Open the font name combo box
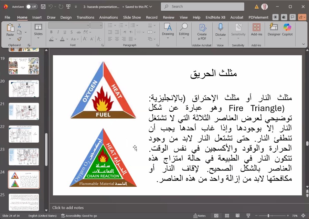Screen dimensions: 309x219 click(x=69, y=25)
